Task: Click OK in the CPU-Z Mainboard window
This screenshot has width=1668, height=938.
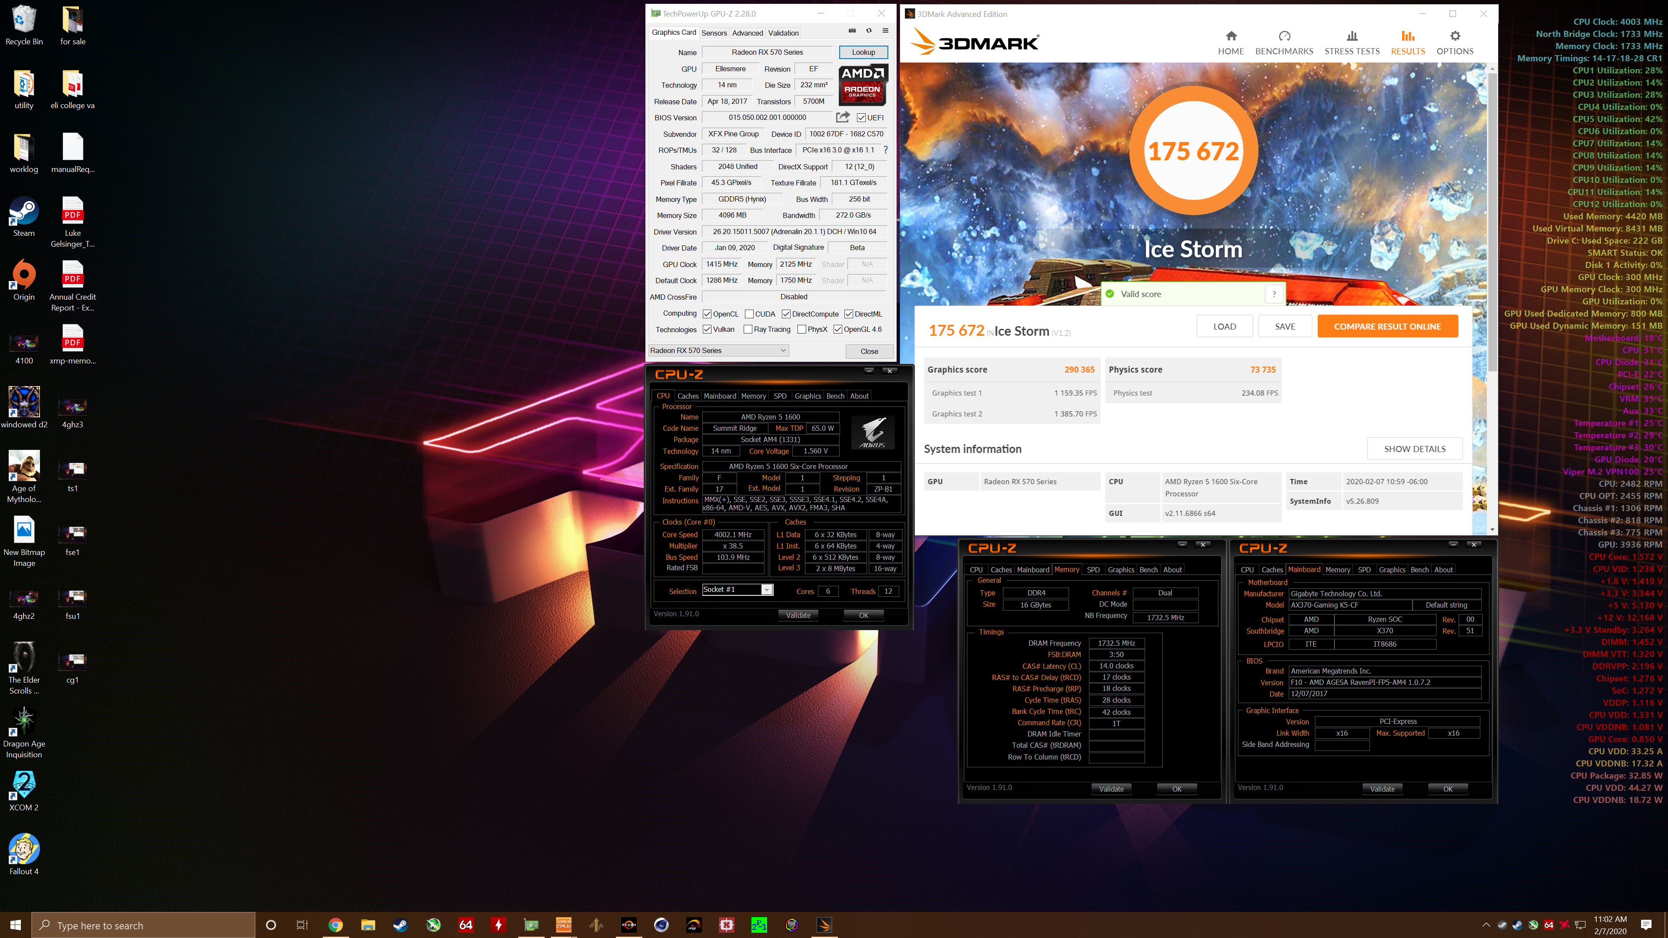Action: click(x=1448, y=789)
